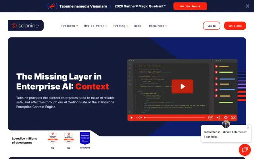254x159 pixels.
Task: Seek on the video progress bar
Action: (x=175, y=118)
